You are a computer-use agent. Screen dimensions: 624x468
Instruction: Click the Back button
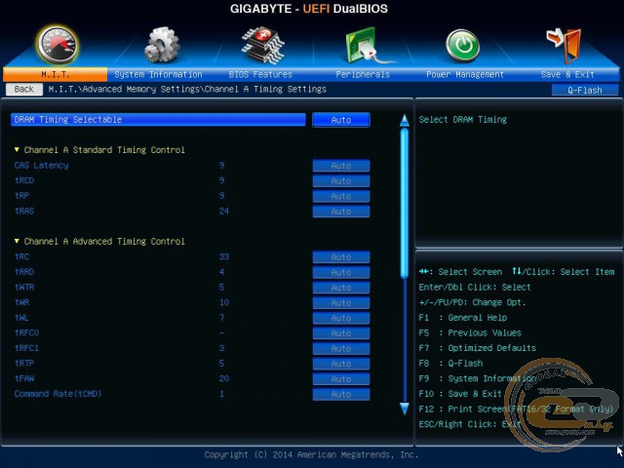[x=24, y=89]
